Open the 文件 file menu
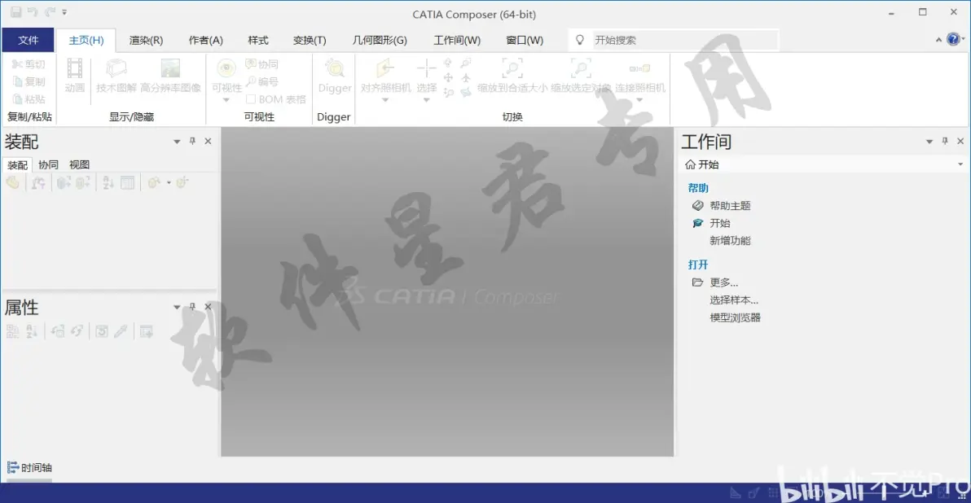 pyautogui.click(x=28, y=40)
